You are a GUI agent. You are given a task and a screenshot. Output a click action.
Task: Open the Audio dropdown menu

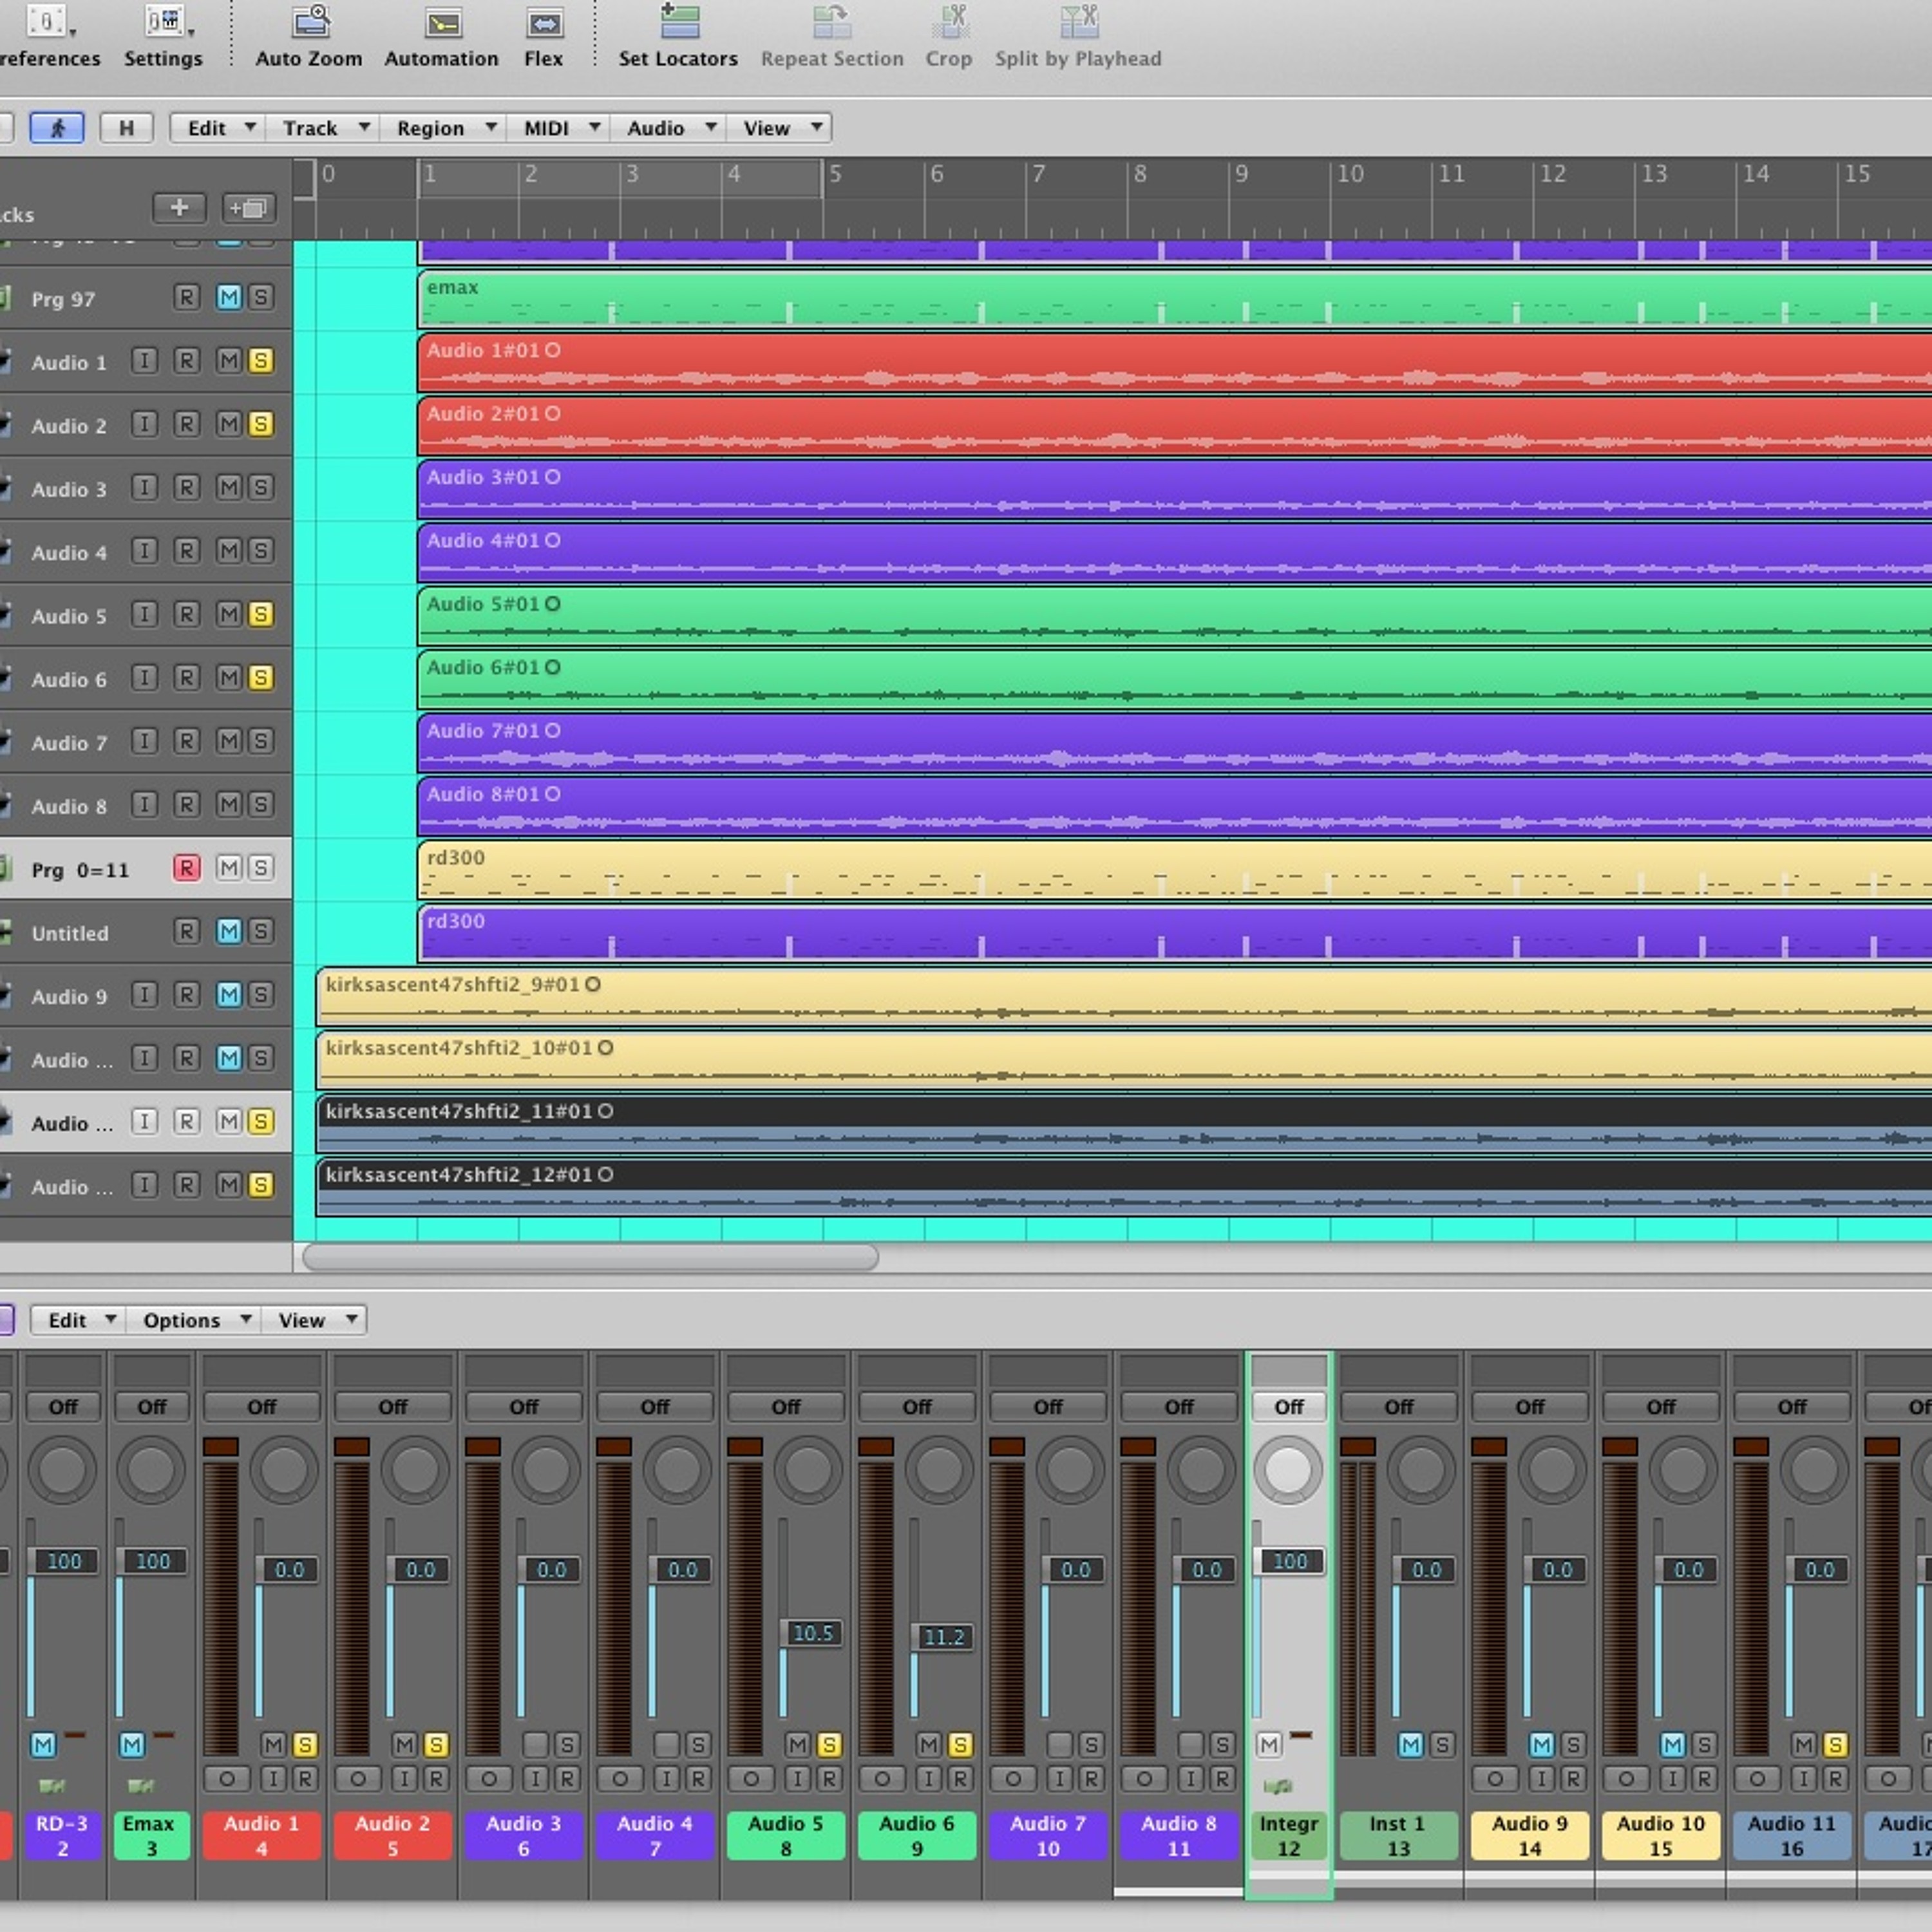pyautogui.click(x=668, y=128)
